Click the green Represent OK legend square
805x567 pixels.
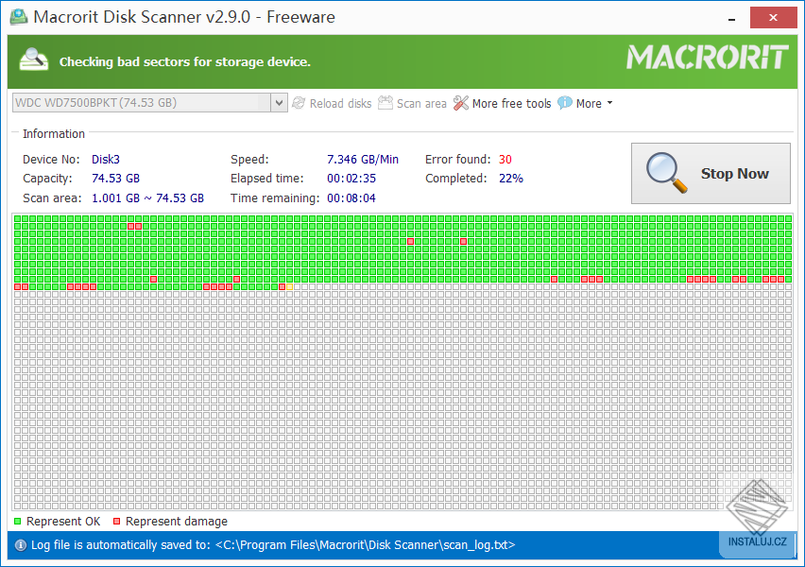pyautogui.click(x=17, y=522)
